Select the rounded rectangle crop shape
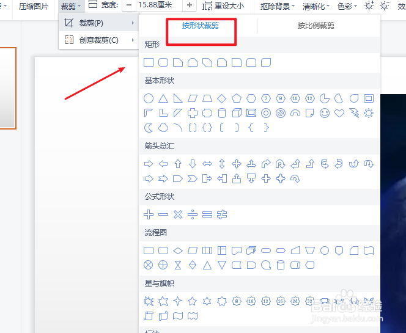 (x=163, y=62)
